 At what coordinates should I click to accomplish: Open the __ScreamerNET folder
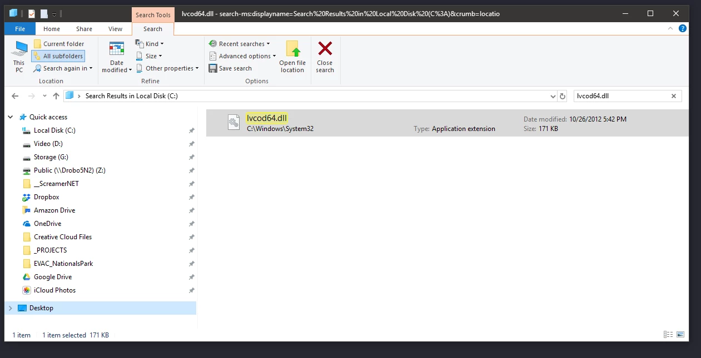[x=56, y=184]
